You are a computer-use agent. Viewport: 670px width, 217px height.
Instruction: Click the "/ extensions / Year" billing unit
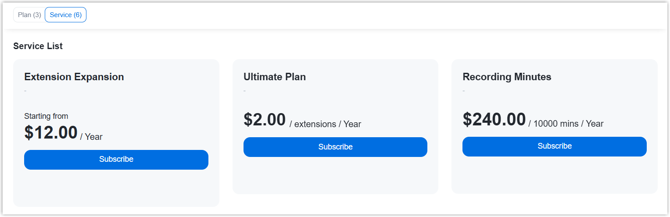click(x=325, y=124)
